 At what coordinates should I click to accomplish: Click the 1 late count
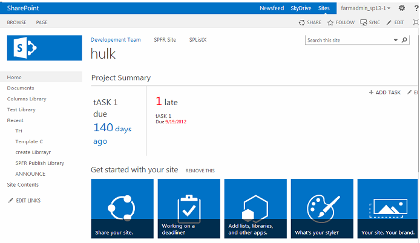(166, 102)
